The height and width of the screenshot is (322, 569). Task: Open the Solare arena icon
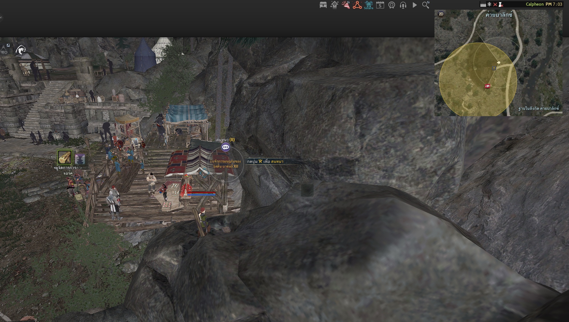(369, 5)
